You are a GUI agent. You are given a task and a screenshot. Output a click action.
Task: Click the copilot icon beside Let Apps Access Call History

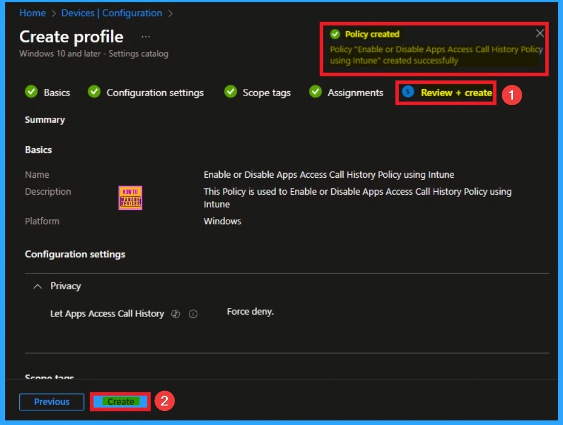point(175,314)
